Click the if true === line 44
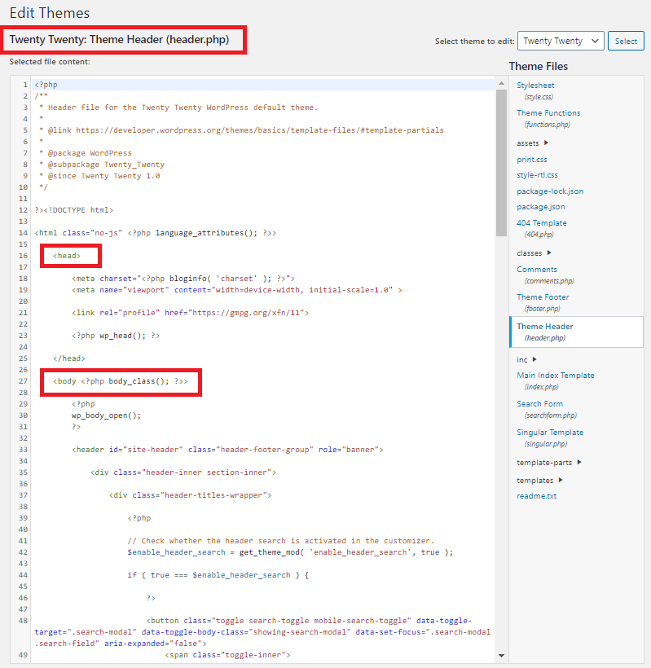This screenshot has width=651, height=668. tap(218, 574)
